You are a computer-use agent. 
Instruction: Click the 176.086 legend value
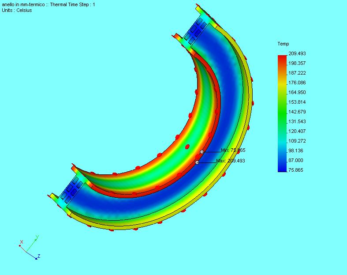click(x=297, y=83)
